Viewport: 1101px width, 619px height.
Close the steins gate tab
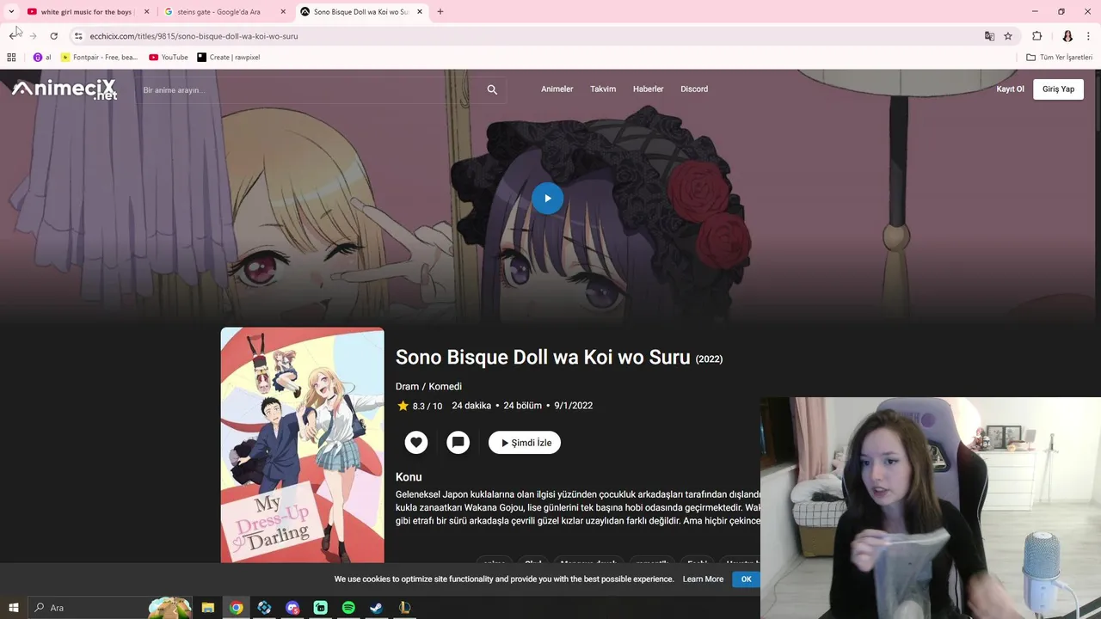coord(283,12)
